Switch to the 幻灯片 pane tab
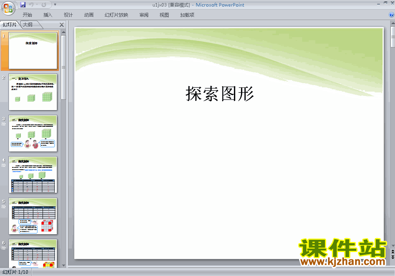The width and height of the screenshot is (395, 276). [10, 25]
